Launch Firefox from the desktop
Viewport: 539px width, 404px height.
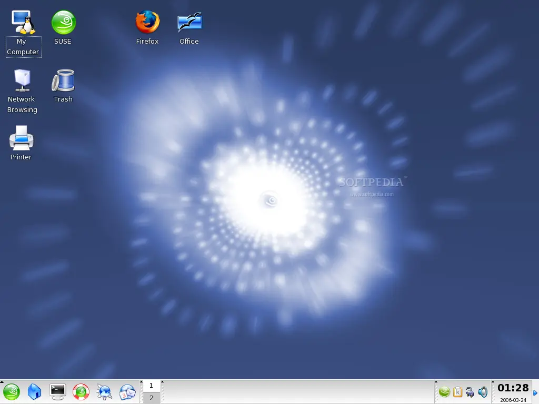click(x=147, y=22)
